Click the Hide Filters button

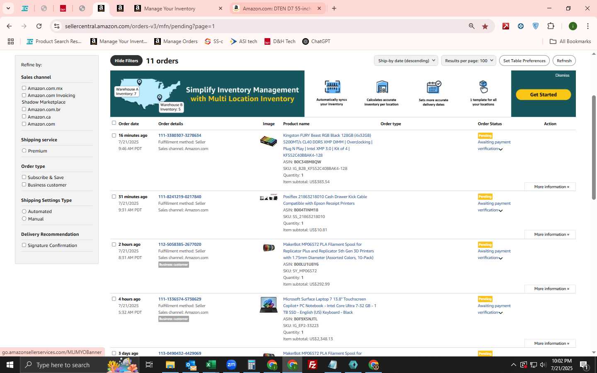126,61
